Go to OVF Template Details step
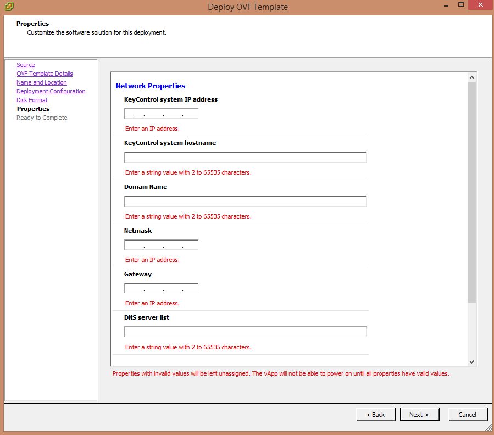Viewport: 494px width, 435px height. (x=45, y=74)
